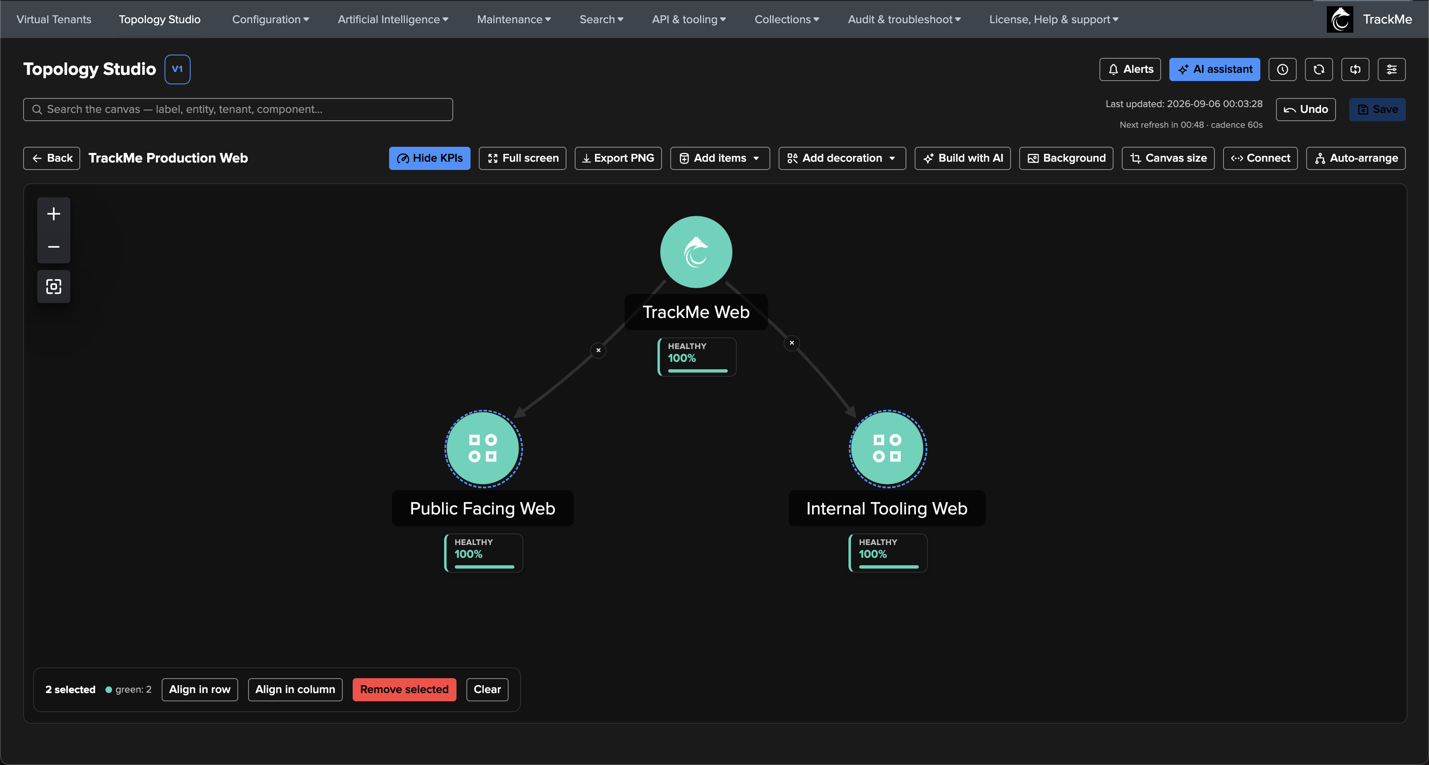Toggle Connect mode for nodes
The image size is (1429, 765).
[x=1260, y=158]
